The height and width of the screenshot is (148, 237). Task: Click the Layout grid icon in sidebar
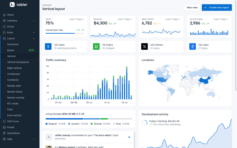click(4, 38)
